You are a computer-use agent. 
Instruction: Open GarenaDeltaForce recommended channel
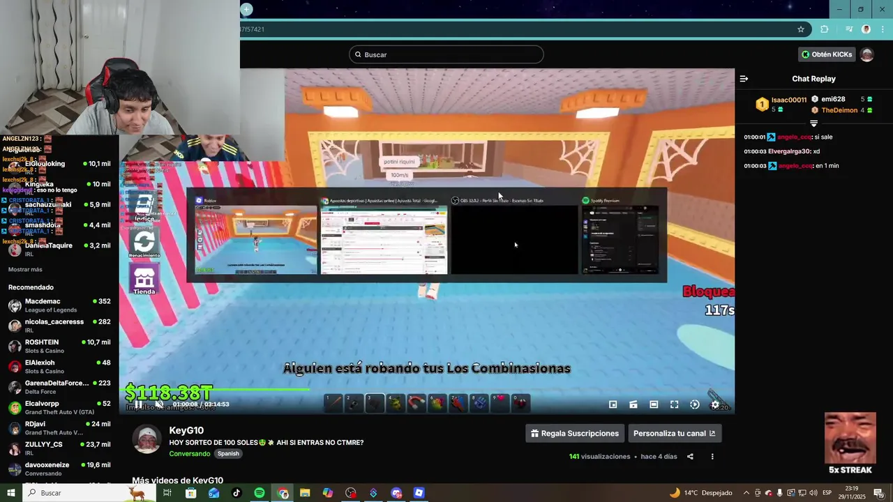click(59, 387)
